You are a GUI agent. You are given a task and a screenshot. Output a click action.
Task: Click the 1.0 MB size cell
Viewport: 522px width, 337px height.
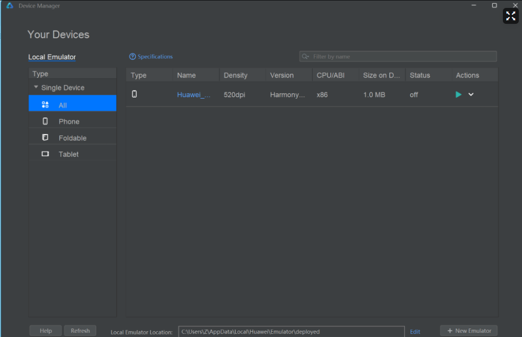[x=374, y=95]
